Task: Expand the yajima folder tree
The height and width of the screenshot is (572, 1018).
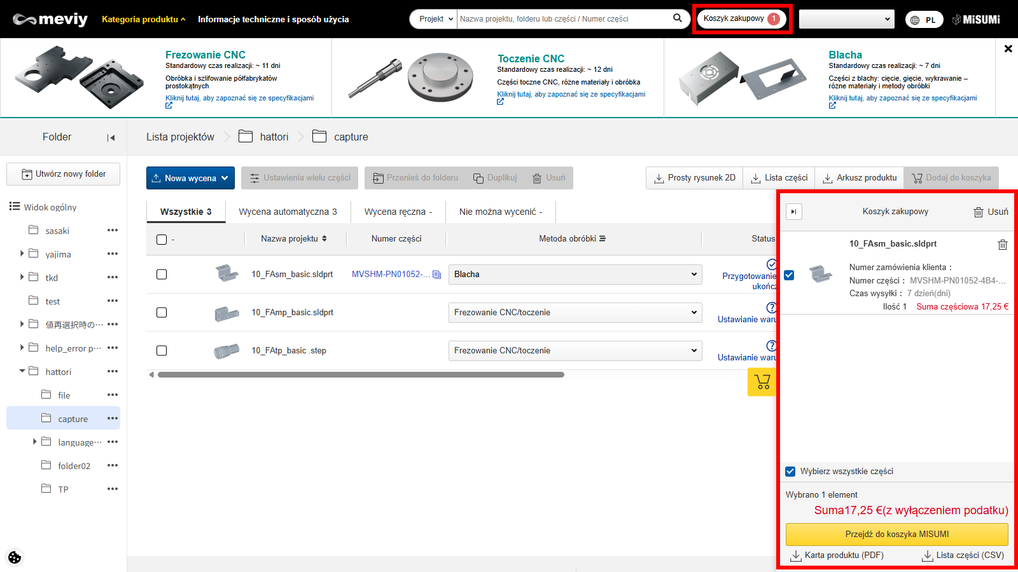Action: click(x=22, y=254)
